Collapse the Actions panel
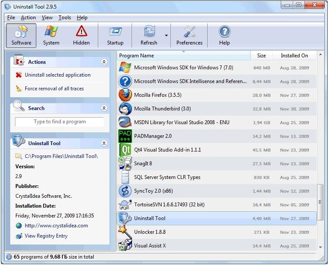 104,62
